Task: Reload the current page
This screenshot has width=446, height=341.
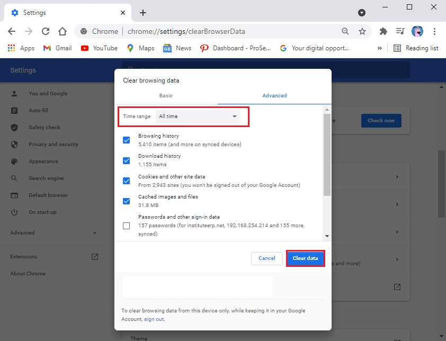Action: coord(46,31)
